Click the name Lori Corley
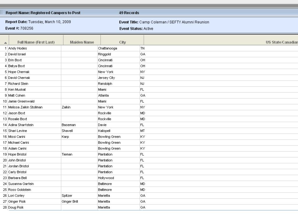The height and width of the screenshot is (223, 298). (16, 195)
